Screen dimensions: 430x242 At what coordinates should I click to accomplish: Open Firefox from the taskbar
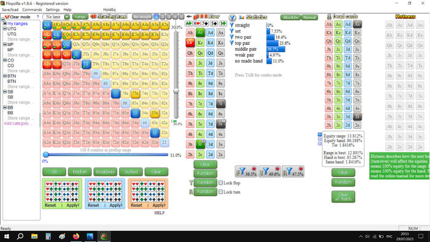76,236
